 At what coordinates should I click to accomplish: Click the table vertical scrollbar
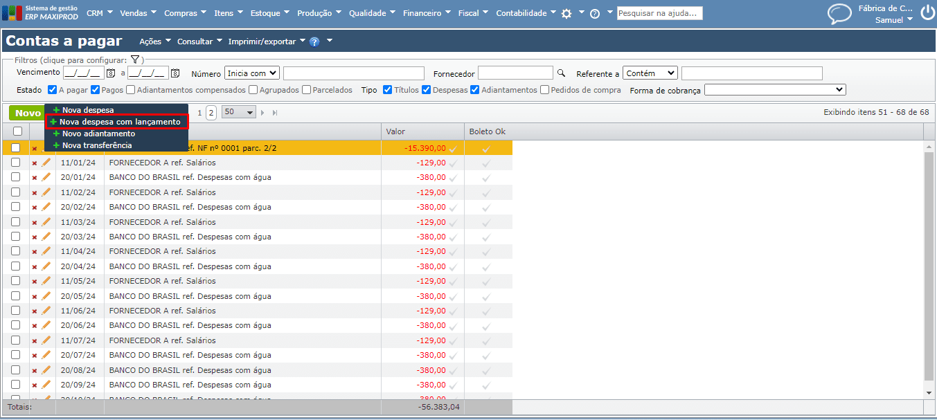[929, 266]
